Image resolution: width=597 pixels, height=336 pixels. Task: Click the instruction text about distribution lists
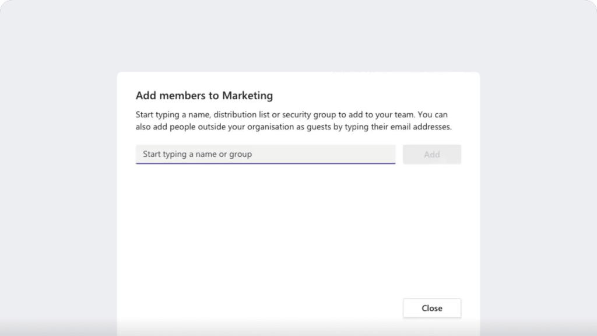coord(292,114)
